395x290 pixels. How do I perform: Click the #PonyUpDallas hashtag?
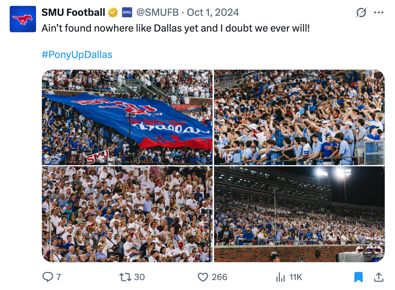point(77,55)
